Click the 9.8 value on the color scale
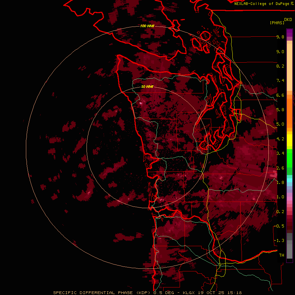This screenshot has height=295, width=295. [280, 37]
